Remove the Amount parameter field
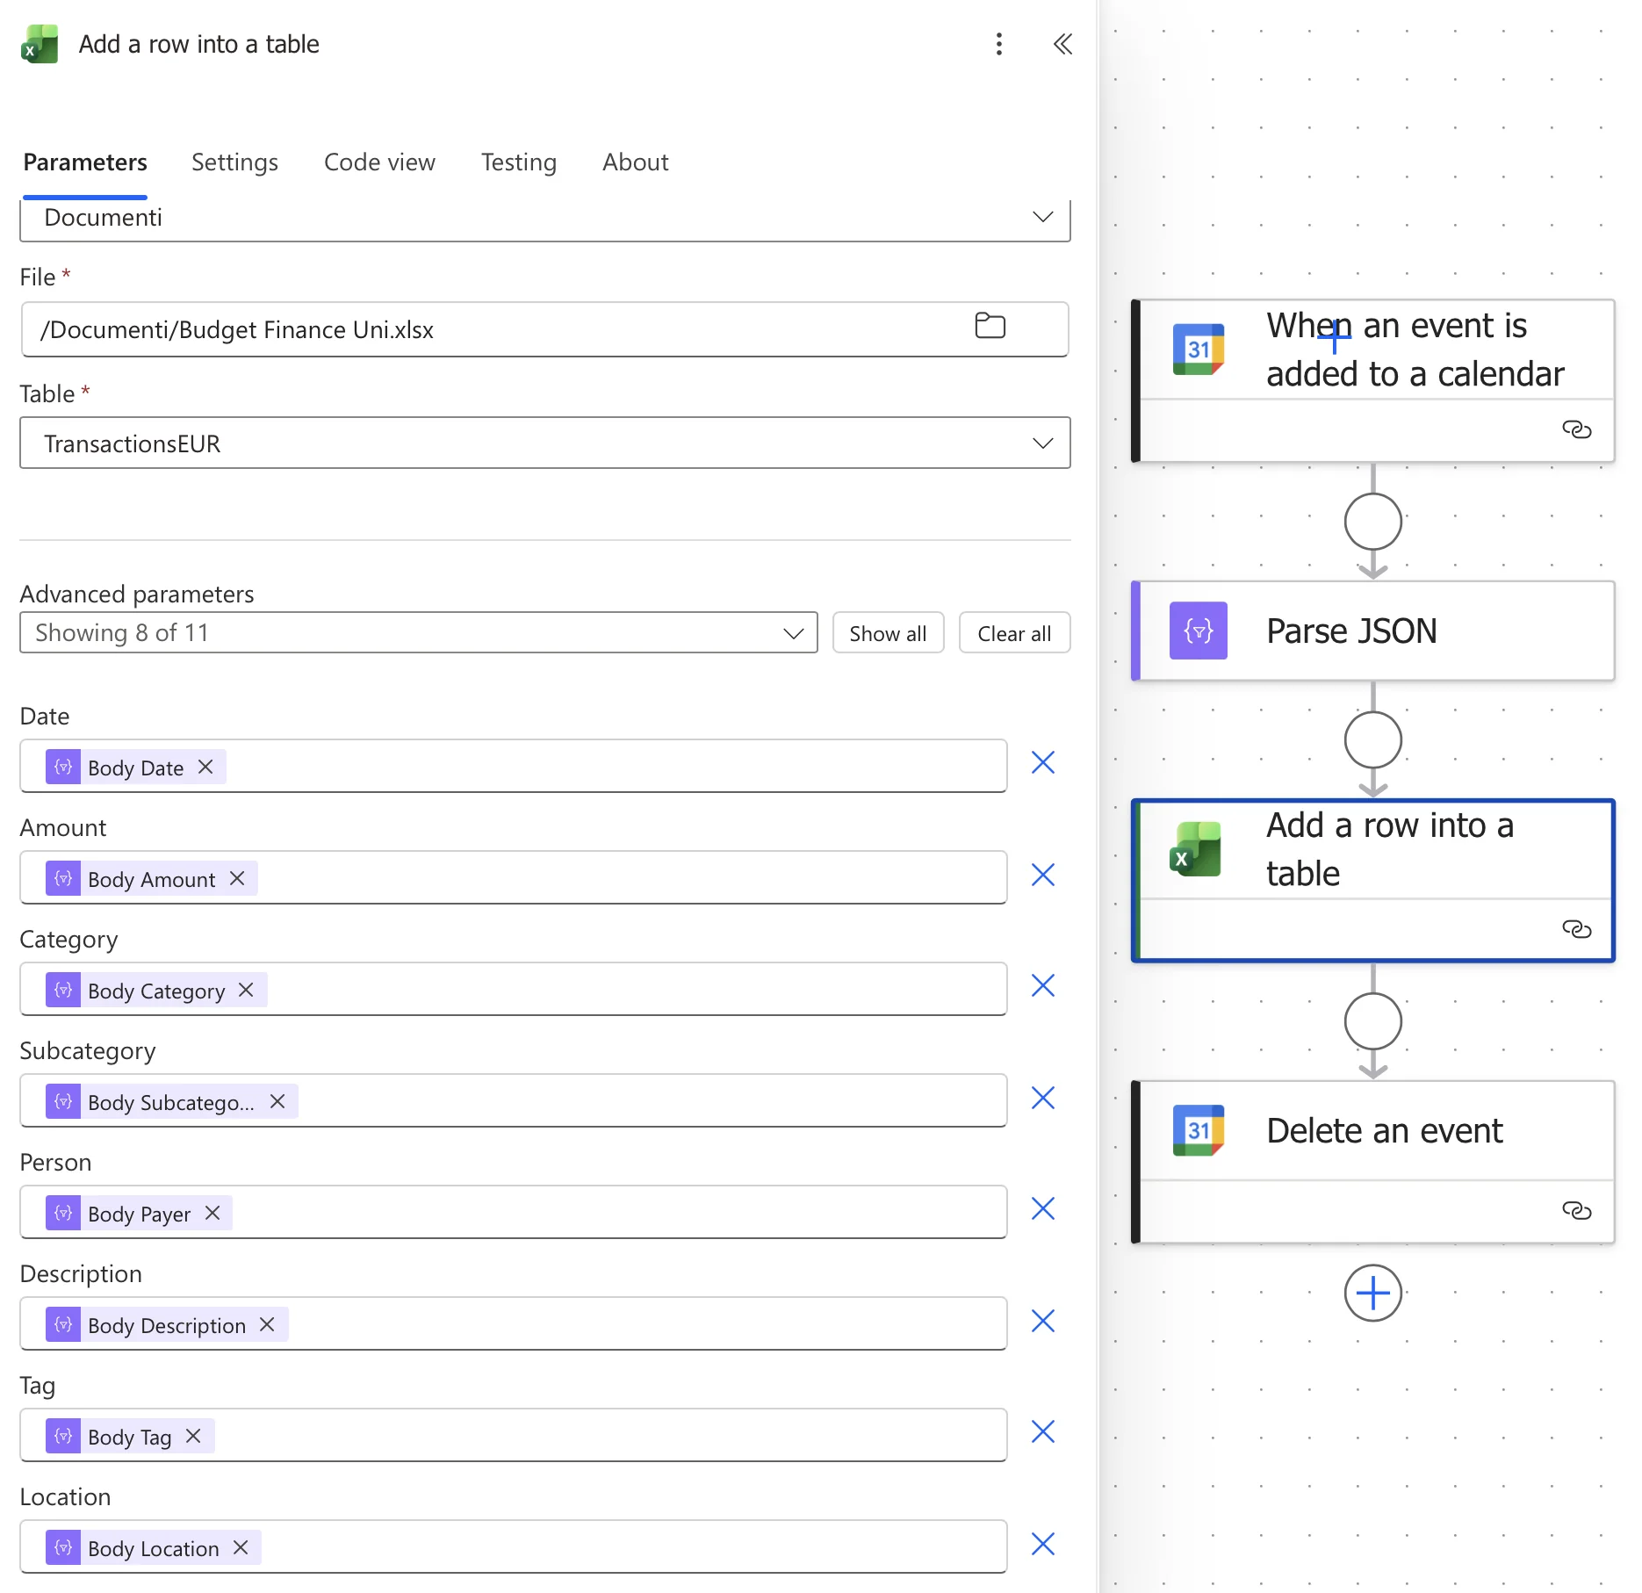Screen dimensions: 1642x1593 pos(1042,875)
